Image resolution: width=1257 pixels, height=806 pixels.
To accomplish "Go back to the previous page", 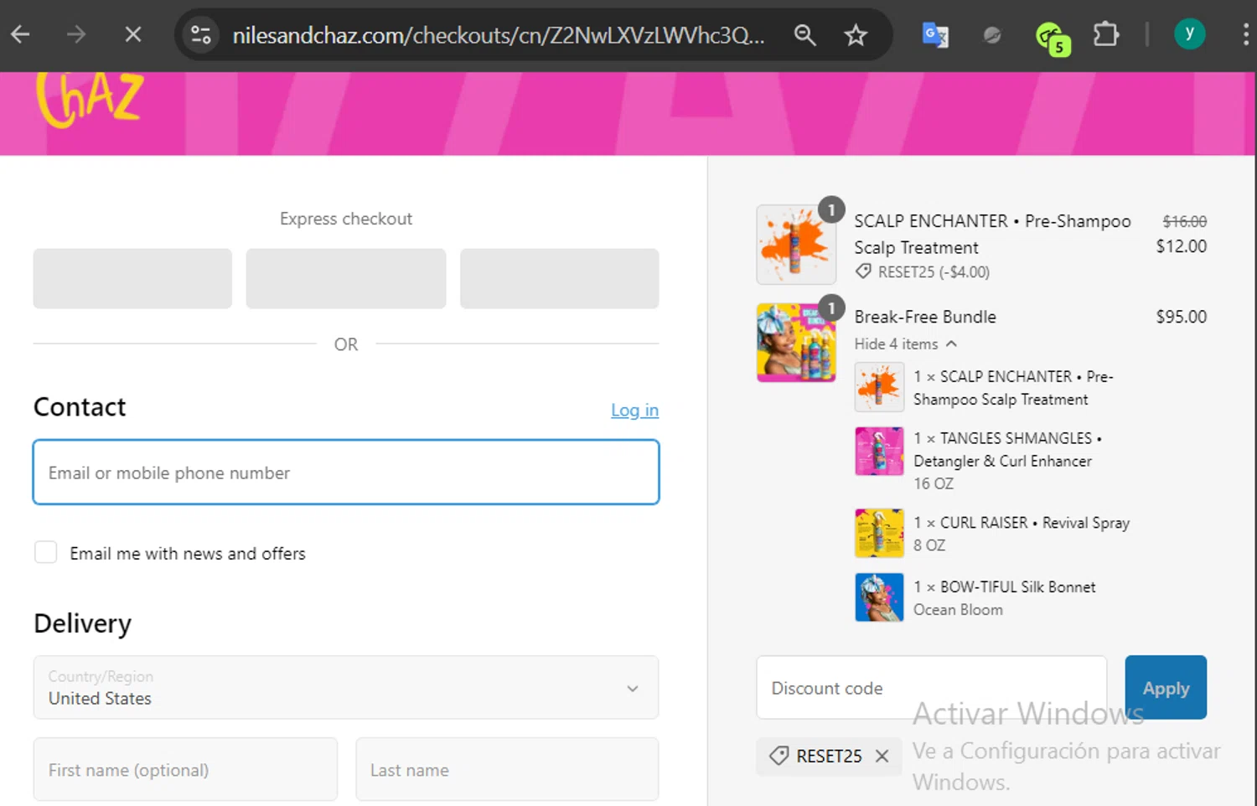I will pos(21,34).
